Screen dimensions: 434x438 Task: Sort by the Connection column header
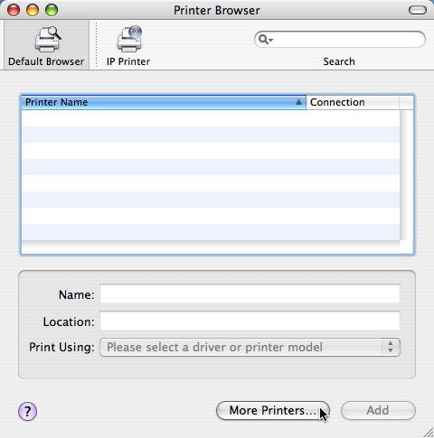click(x=353, y=102)
